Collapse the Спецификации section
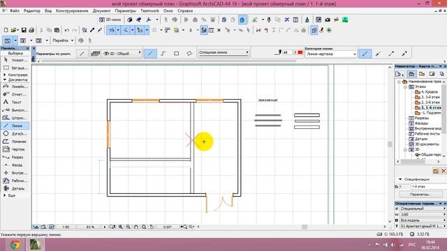Image resolution: width=447 pixels, height=251 pixels. coord(400,179)
